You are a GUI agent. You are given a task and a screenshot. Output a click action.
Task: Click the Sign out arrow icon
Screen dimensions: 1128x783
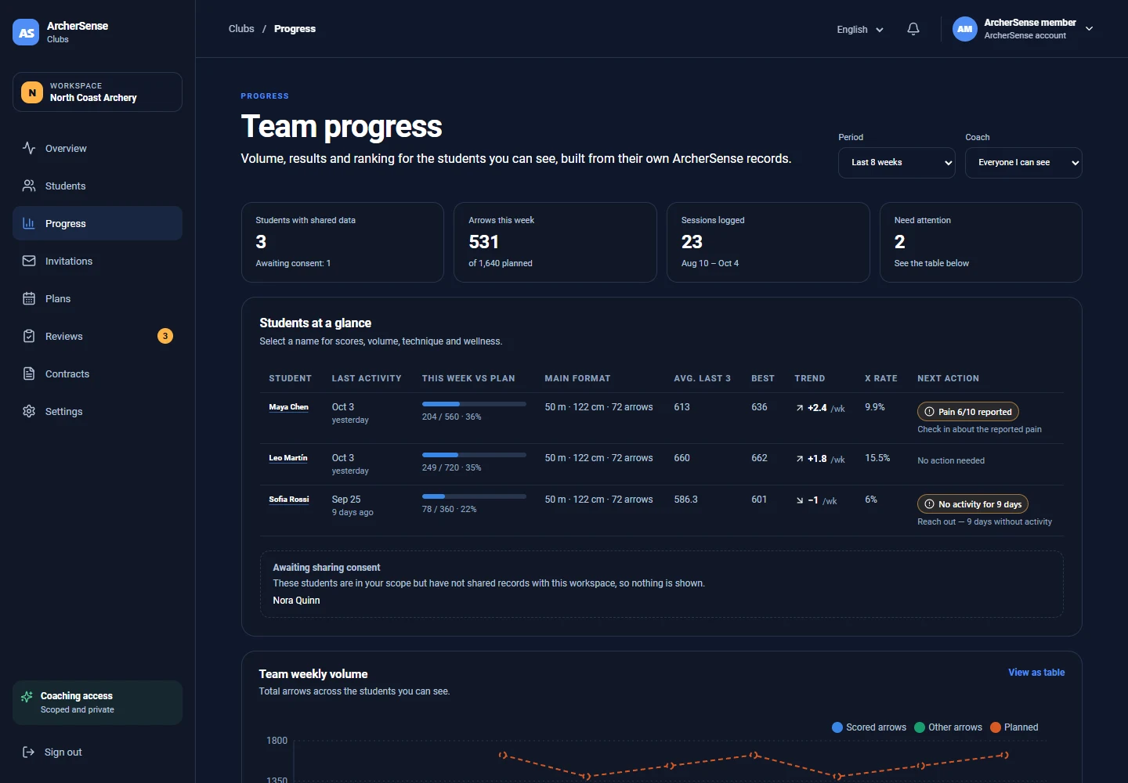coord(29,752)
